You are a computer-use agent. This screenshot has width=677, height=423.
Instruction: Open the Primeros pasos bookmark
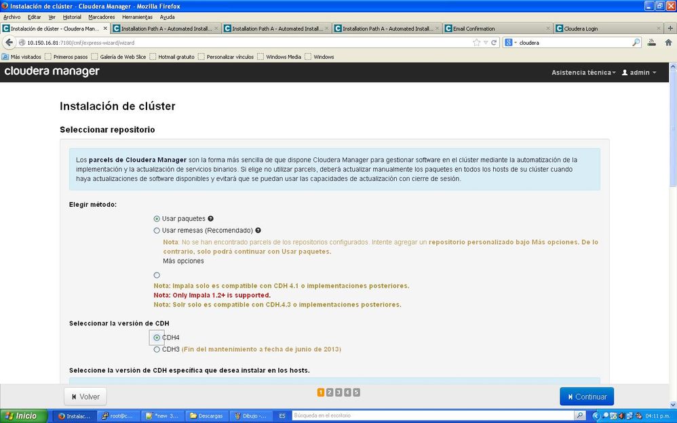(x=66, y=56)
